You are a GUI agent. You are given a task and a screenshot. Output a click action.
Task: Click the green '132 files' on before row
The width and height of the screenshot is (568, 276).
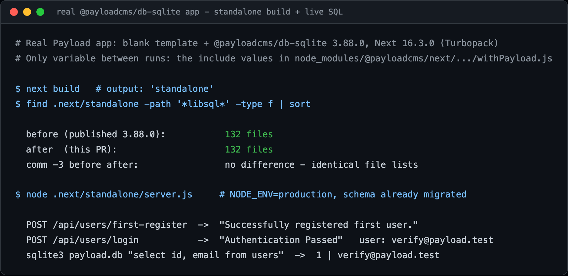click(x=249, y=134)
